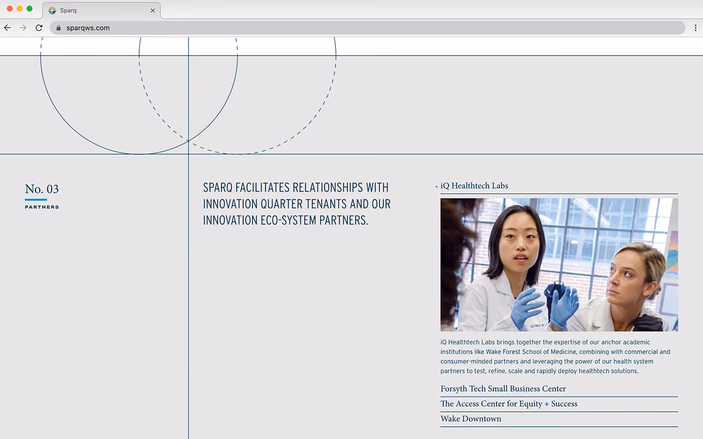Select the Sparq tab

[x=102, y=10]
